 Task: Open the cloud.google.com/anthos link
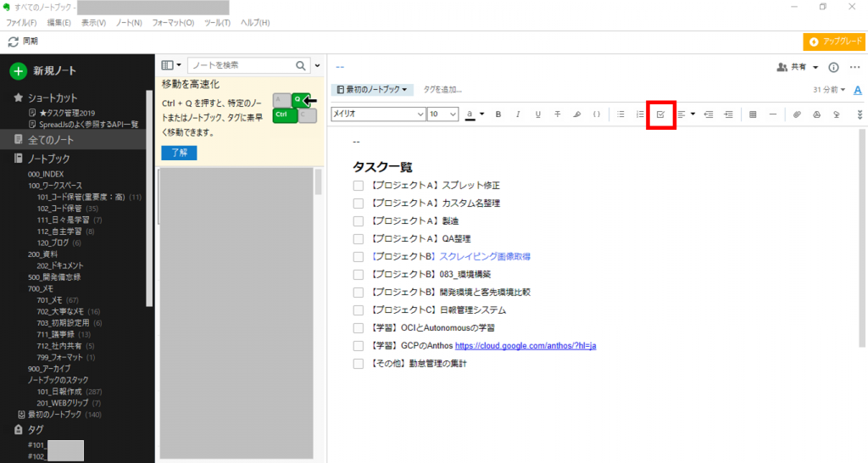[526, 346]
